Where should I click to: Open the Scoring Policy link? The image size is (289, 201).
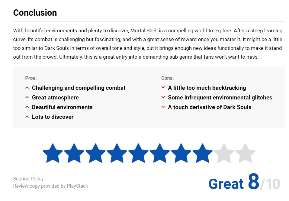pyautogui.click(x=28, y=179)
